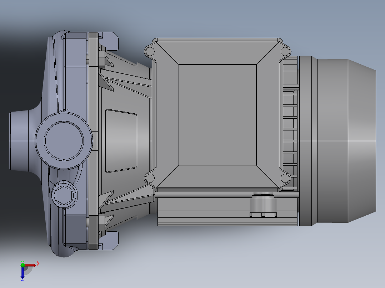Select the flat square top of the terminal box cover

pos(217,115)
